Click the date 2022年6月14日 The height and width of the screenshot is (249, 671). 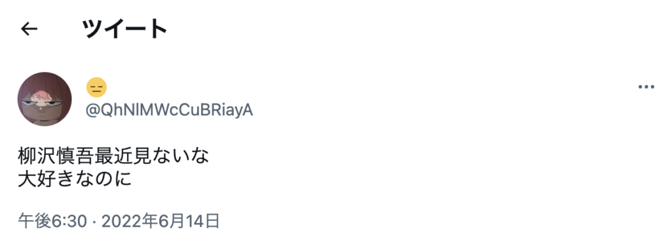(x=161, y=222)
